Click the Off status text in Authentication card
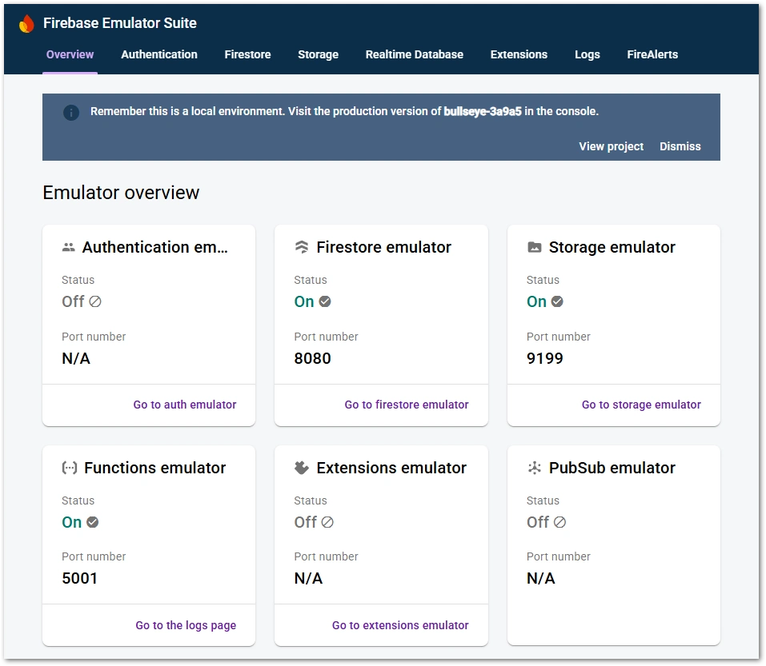This screenshot has height=666, width=766. [x=74, y=301]
